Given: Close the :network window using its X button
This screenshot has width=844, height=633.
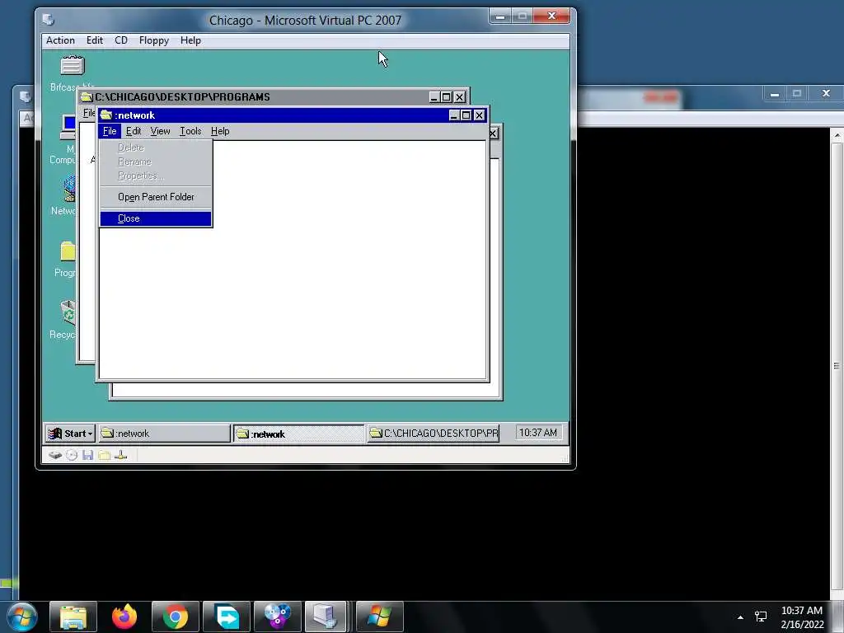Looking at the screenshot, I should pos(479,115).
